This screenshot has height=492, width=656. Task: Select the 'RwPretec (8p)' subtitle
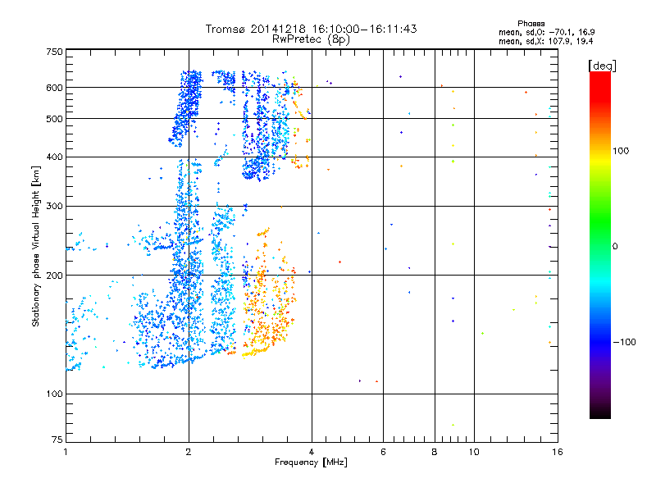coord(311,39)
